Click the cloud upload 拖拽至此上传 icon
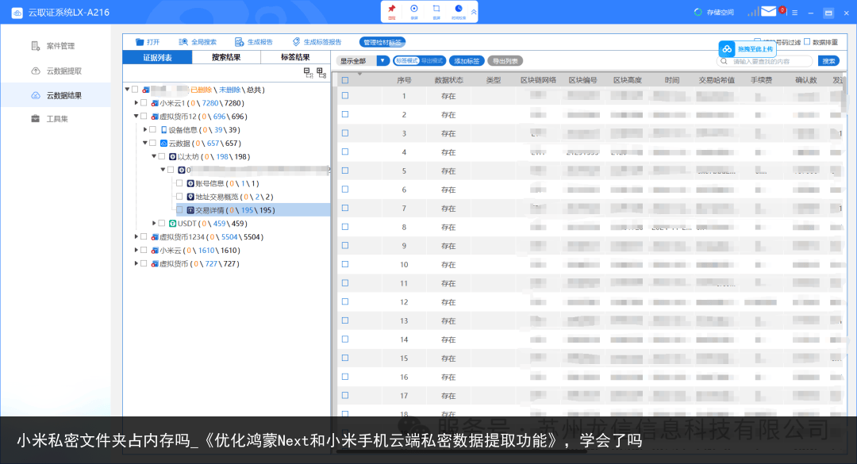The height and width of the screenshot is (464, 857). (x=727, y=49)
